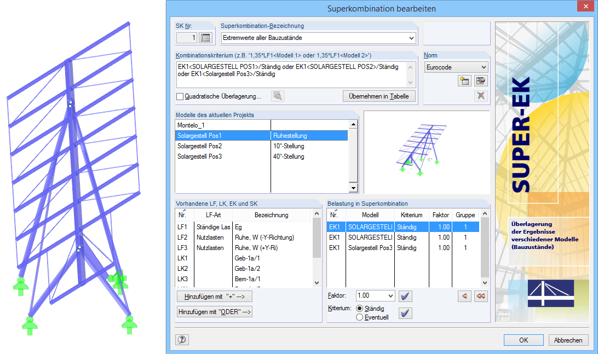The height and width of the screenshot is (354, 598).
Task: Open the help icon at dialog bottom
Action: (182, 340)
